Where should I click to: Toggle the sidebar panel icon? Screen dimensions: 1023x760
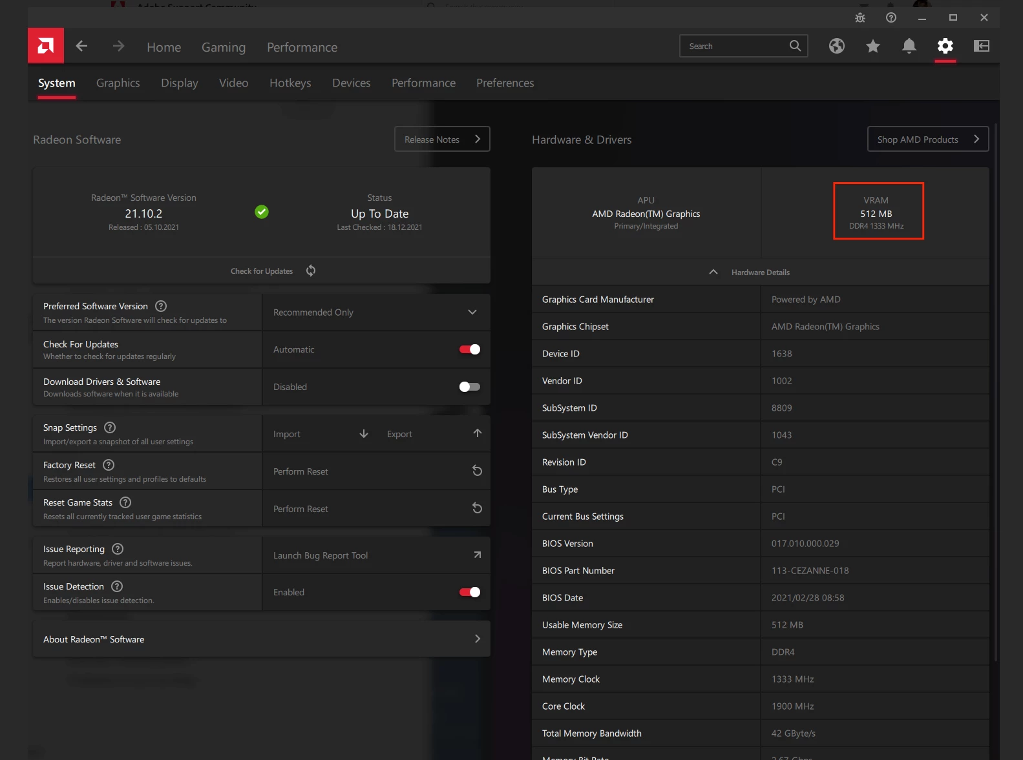point(982,46)
